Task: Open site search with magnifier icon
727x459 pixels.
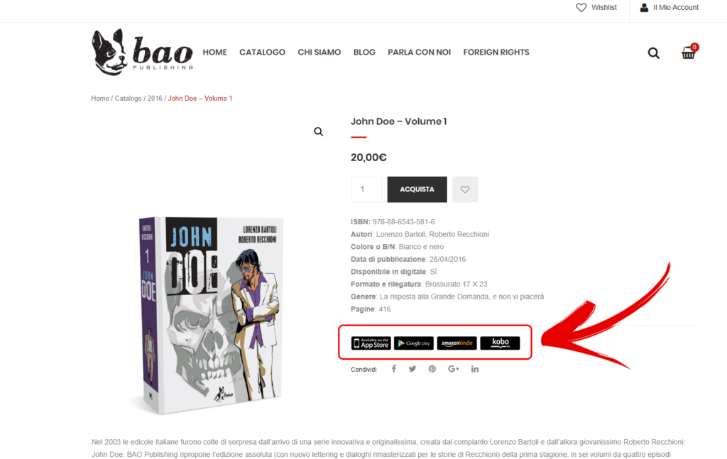Action: coord(654,52)
